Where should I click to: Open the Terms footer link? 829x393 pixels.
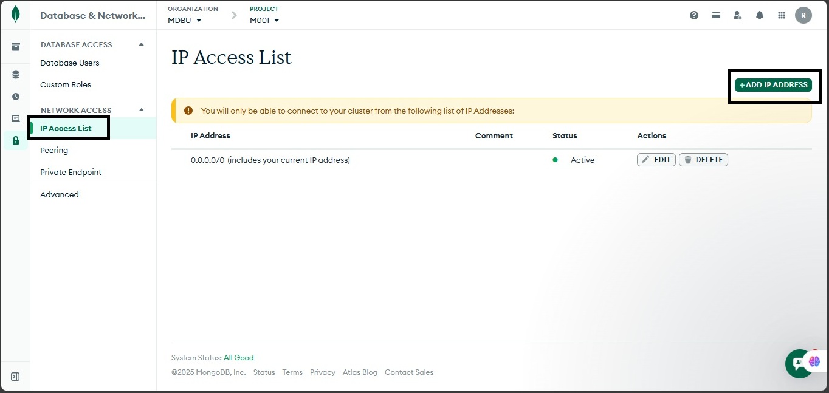coord(292,372)
